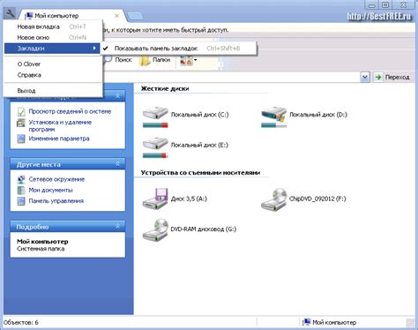418x330 pixels.
Task: Open Панель управления link
Action: (x=56, y=201)
